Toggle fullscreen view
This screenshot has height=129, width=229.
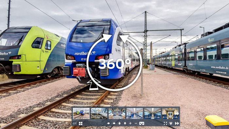tap(165, 123)
